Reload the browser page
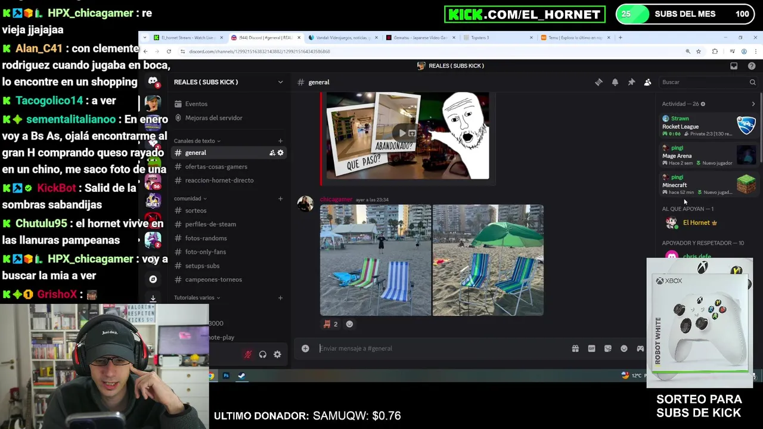The height and width of the screenshot is (429, 763). (169, 51)
